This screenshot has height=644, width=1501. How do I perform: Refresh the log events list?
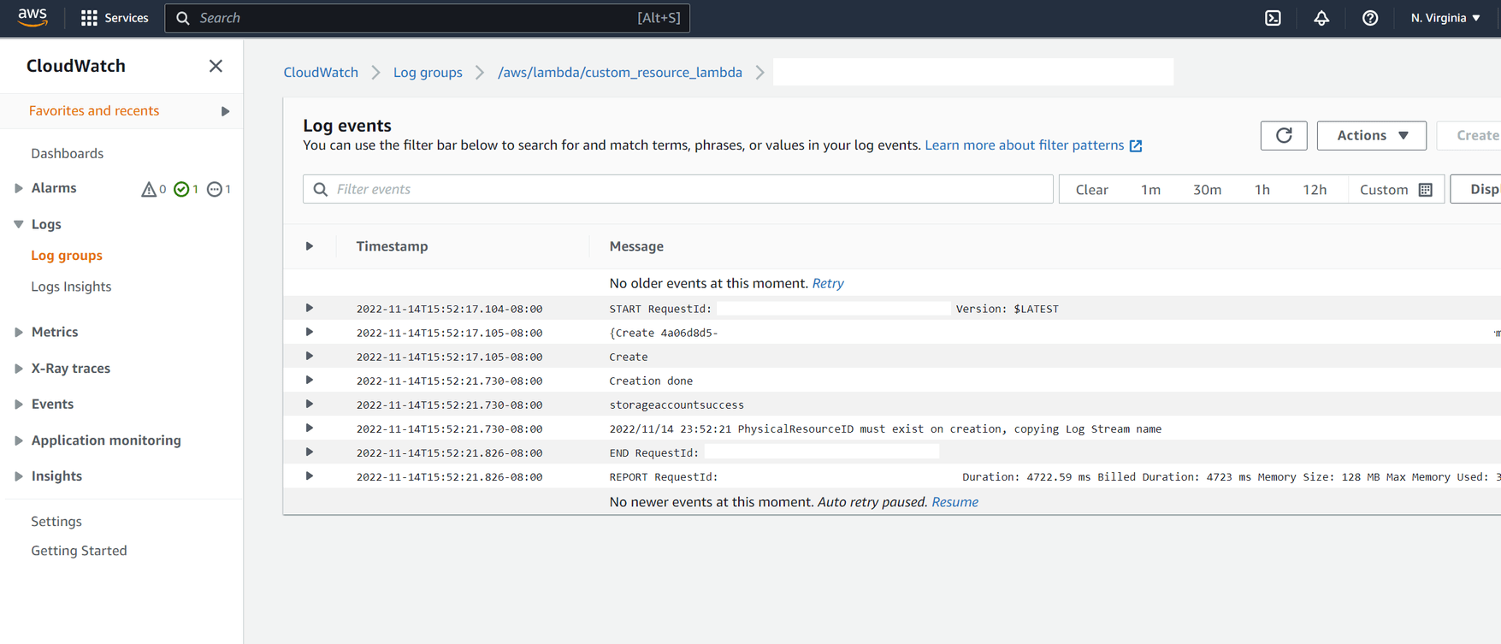pyautogui.click(x=1284, y=135)
